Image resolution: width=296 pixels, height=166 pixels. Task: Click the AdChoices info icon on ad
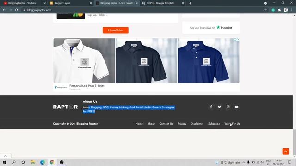pyautogui.click(x=235, y=39)
